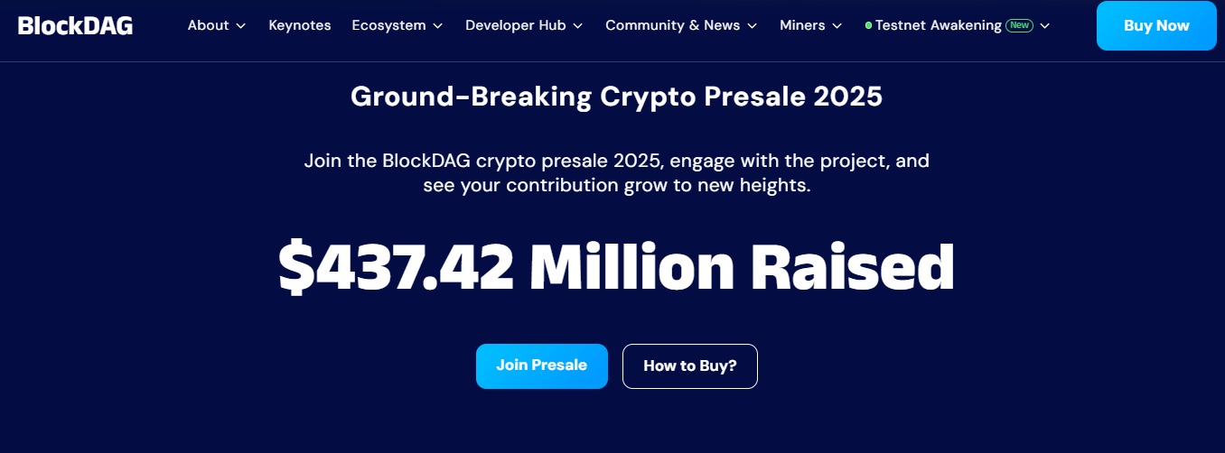Select the Community & News menu label
The width and height of the screenshot is (1225, 453).
point(672,25)
